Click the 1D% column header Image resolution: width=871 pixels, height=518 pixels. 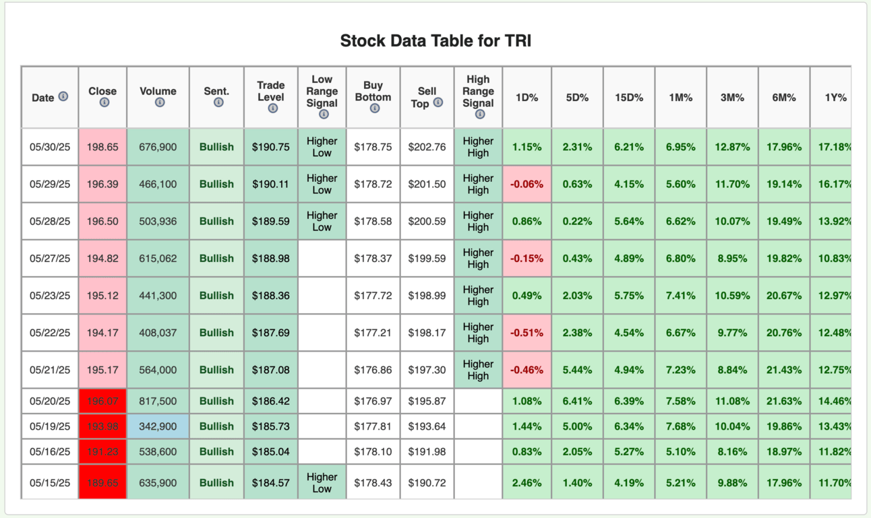coord(527,98)
